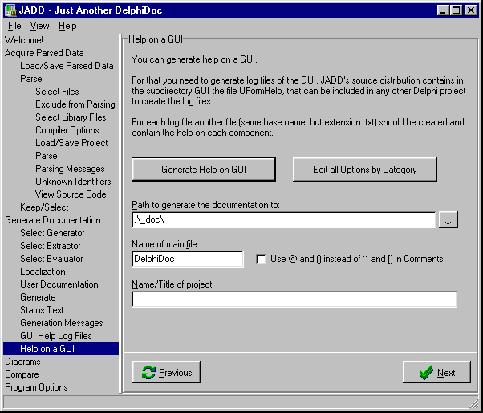
Task: Navigate to Select Generator page
Action: tap(52, 233)
